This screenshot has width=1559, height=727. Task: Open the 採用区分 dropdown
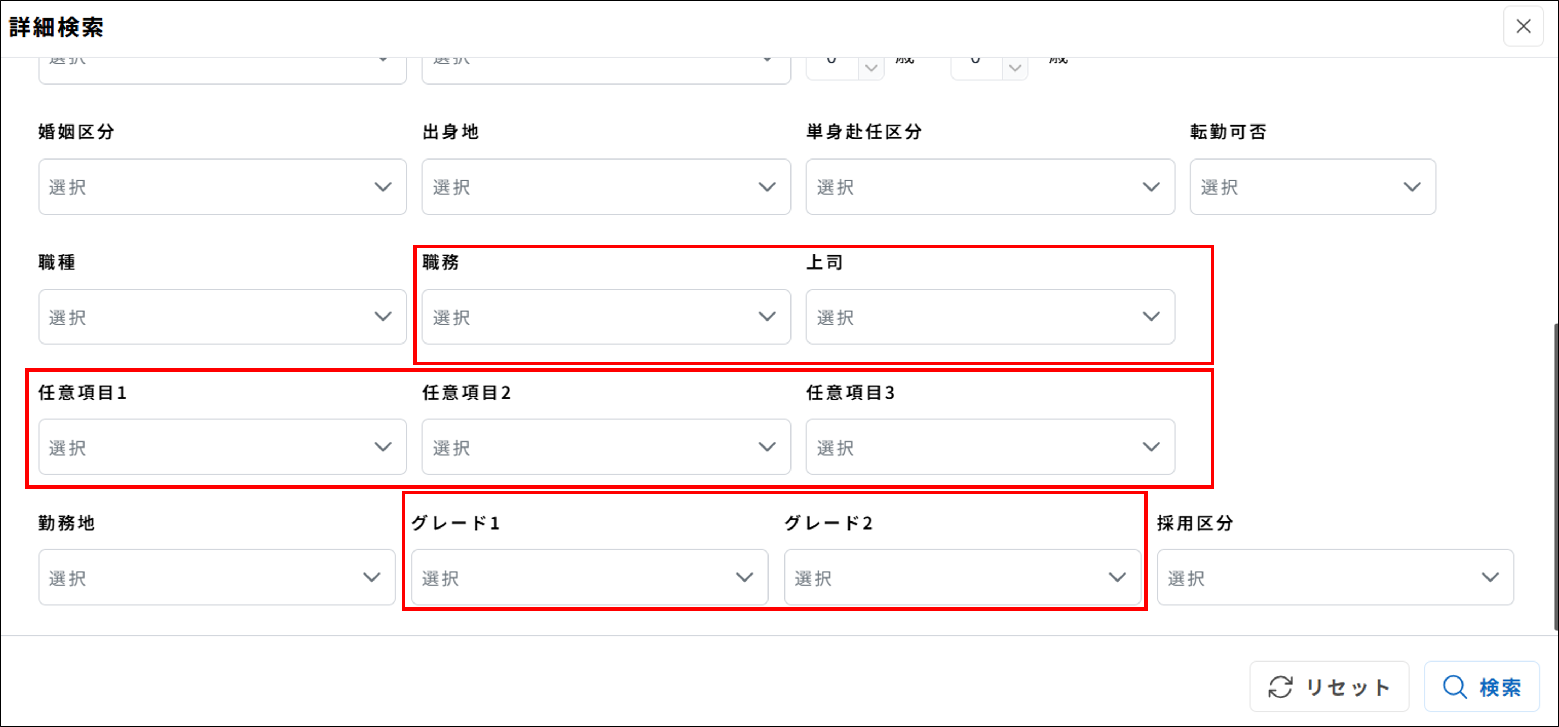(x=1334, y=577)
